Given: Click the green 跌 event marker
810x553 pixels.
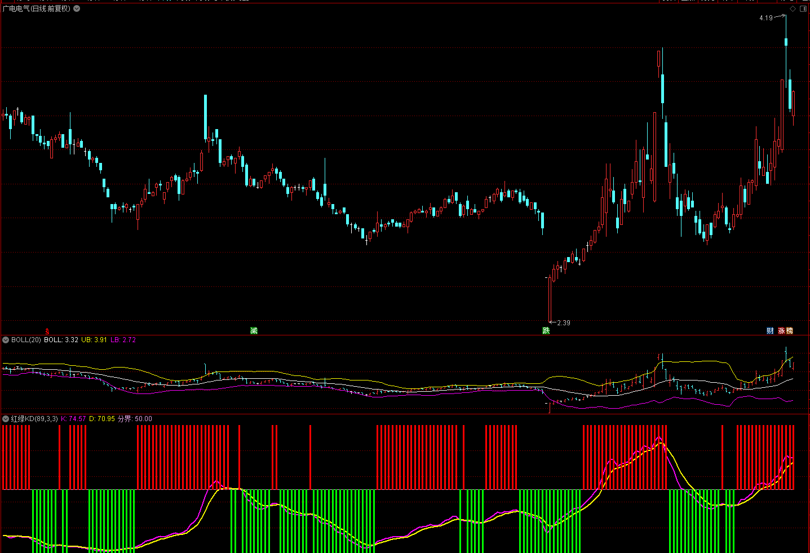Looking at the screenshot, I should (546, 331).
